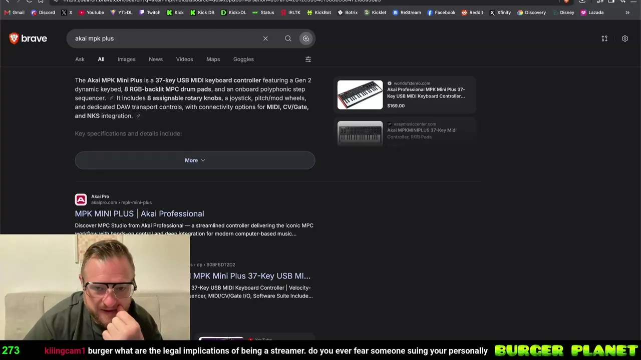Expand the AI answer with More

pos(195,160)
